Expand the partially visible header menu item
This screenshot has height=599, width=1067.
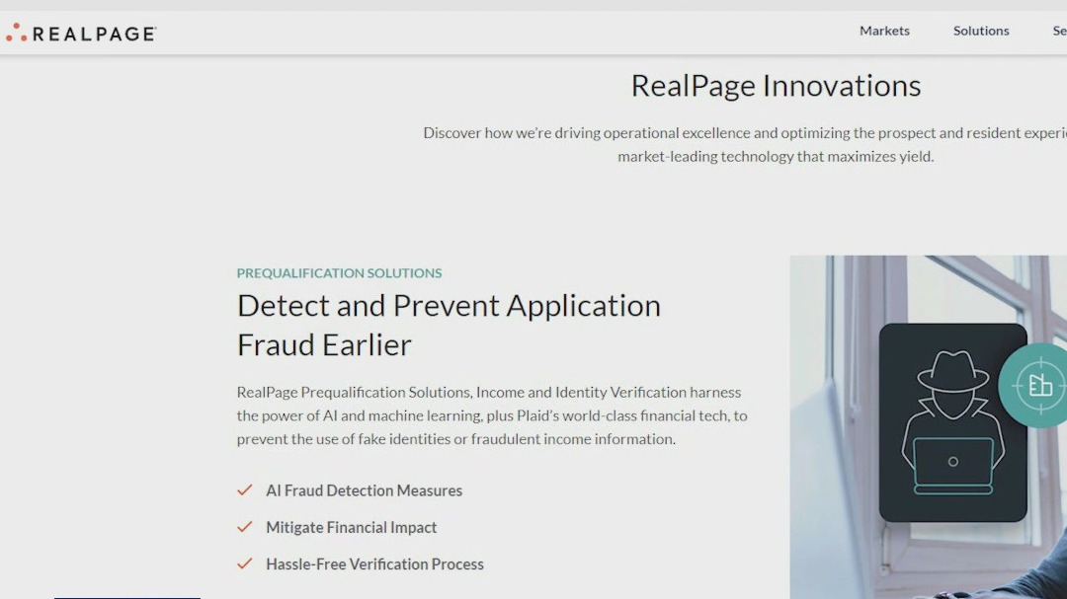1060,31
